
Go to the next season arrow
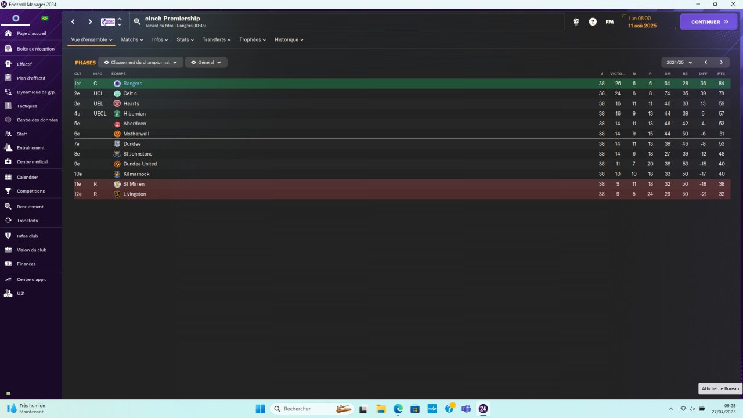tap(722, 62)
